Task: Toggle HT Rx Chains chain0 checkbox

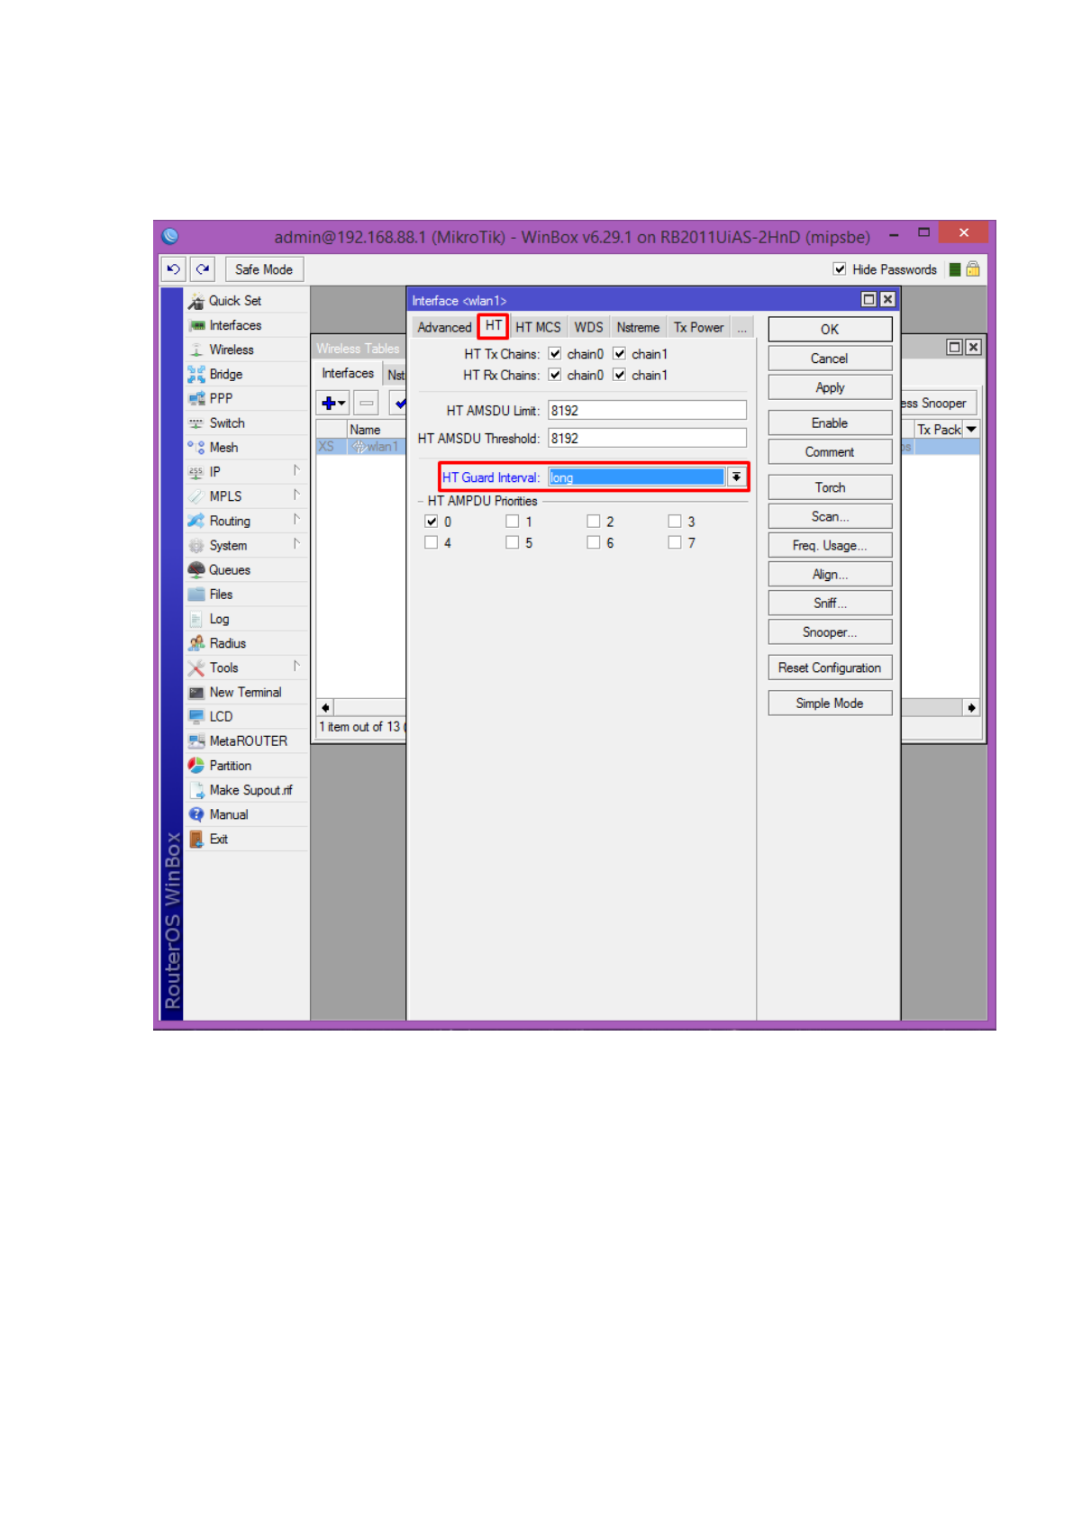Action: [x=555, y=375]
